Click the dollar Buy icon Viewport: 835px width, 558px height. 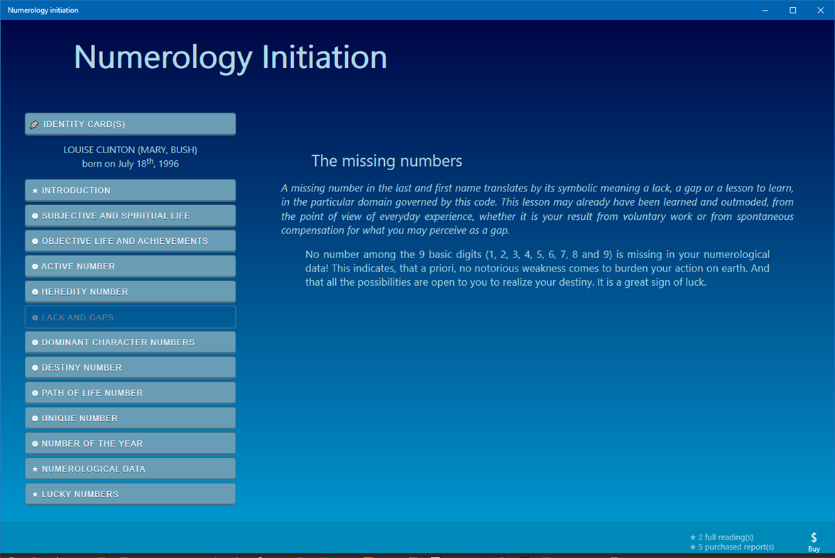tap(814, 537)
